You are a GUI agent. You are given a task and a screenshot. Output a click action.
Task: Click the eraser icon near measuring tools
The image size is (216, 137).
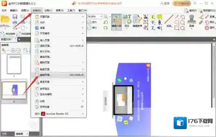click(x=201, y=22)
